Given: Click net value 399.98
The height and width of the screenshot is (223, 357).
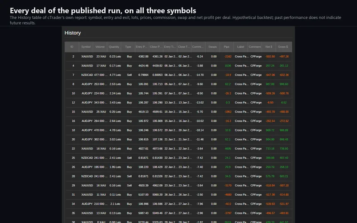Looking at the screenshot, I should pos(270,158).
